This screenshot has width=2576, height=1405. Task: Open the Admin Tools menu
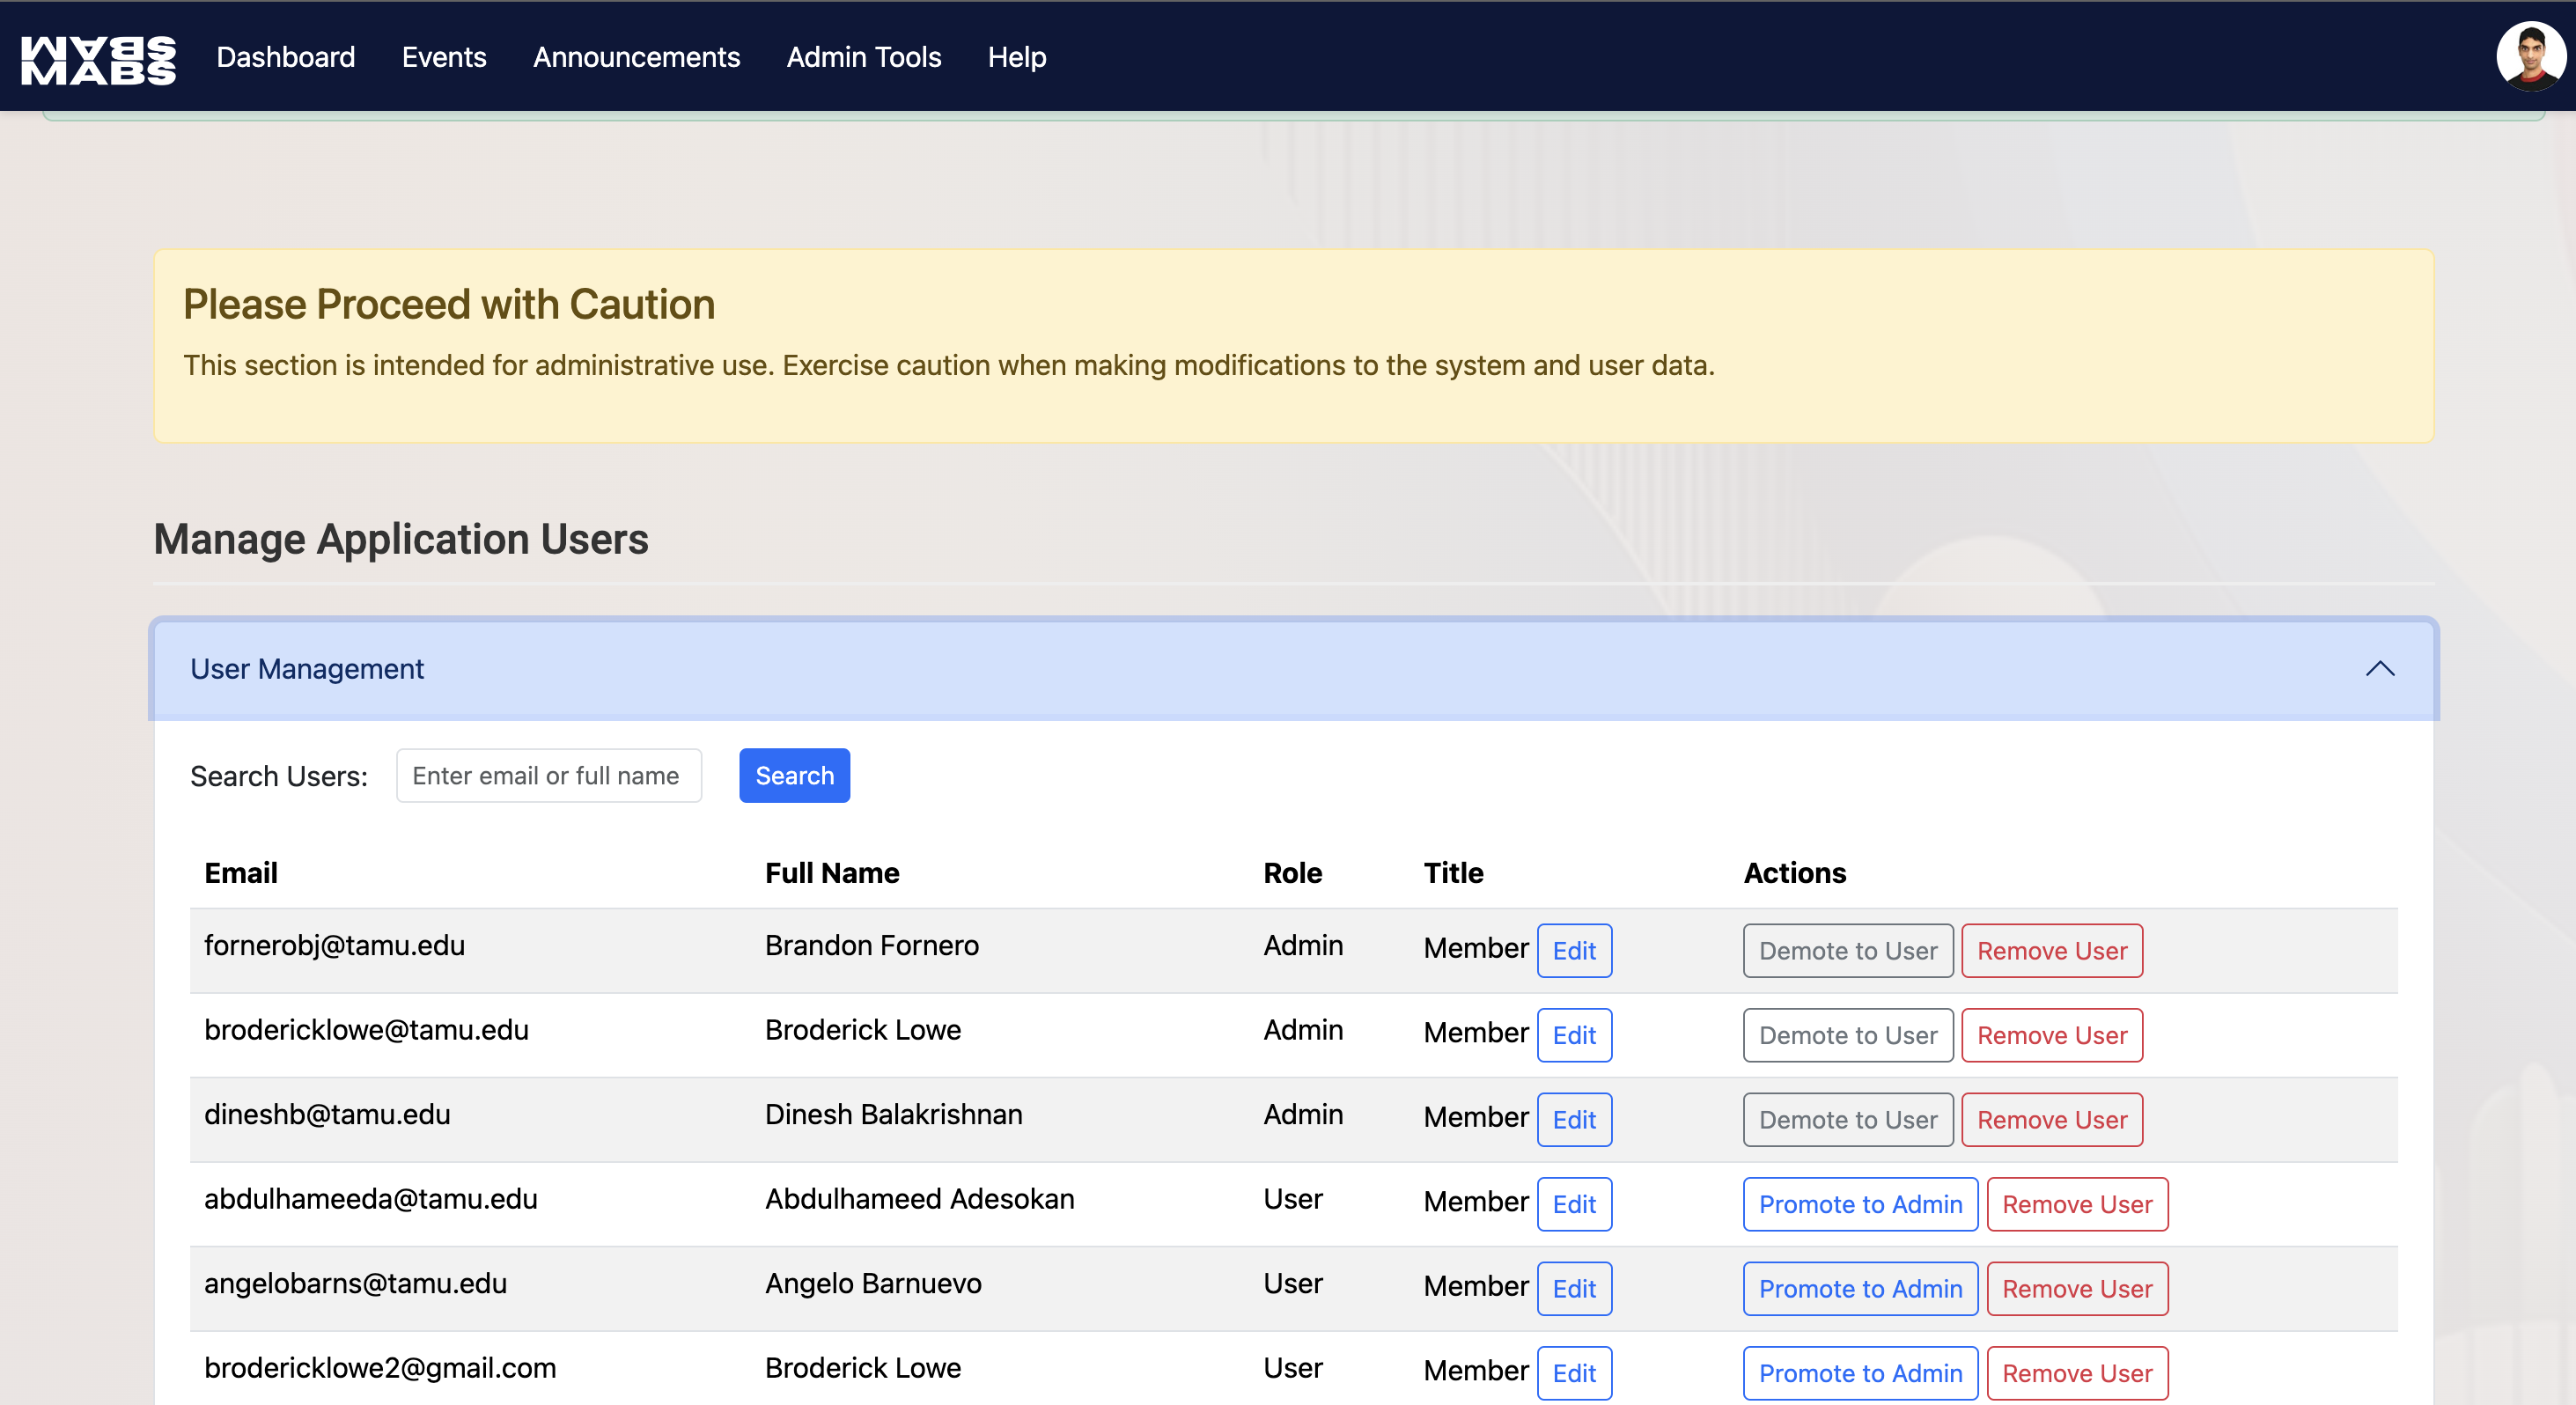pos(863,57)
